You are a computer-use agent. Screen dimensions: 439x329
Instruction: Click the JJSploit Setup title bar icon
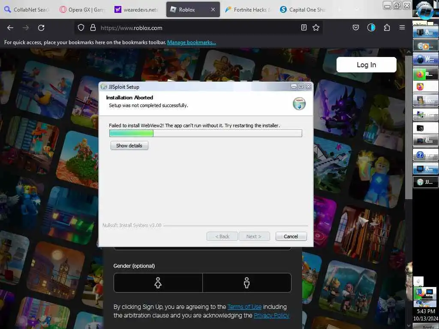click(104, 87)
